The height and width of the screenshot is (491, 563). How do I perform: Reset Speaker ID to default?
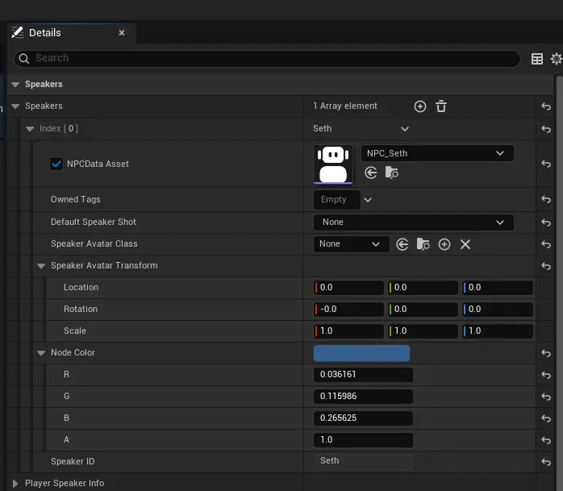pyautogui.click(x=546, y=462)
